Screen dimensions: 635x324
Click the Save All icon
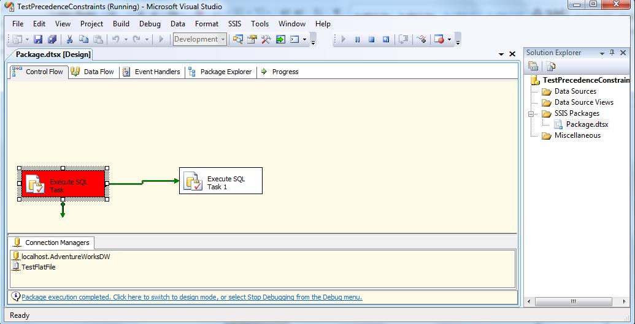[x=52, y=39]
